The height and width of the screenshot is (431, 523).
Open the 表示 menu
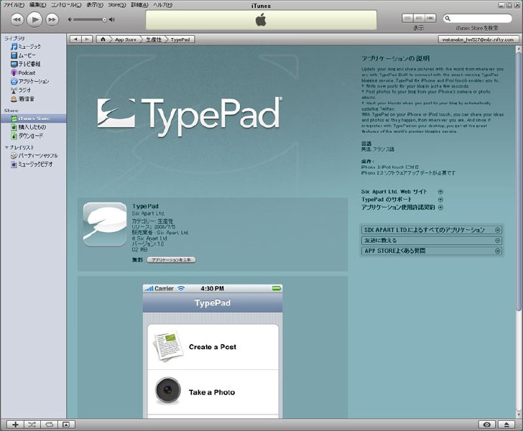pyautogui.click(x=95, y=5)
